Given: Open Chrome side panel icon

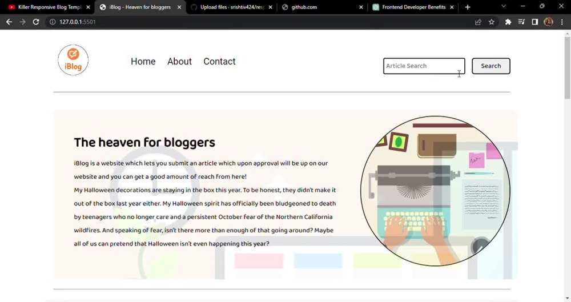Looking at the screenshot, I should [535, 22].
